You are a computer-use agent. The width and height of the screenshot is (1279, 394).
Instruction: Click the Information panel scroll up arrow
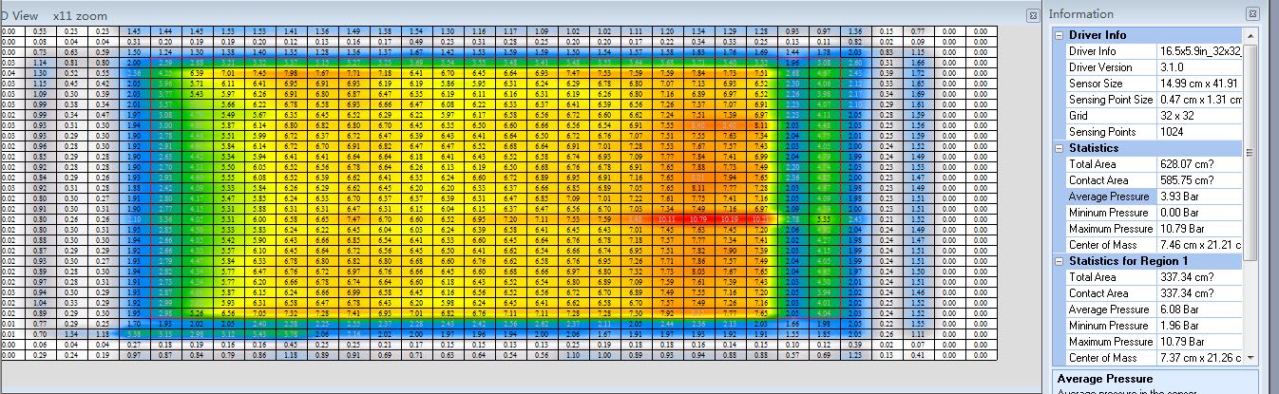click(x=1250, y=35)
